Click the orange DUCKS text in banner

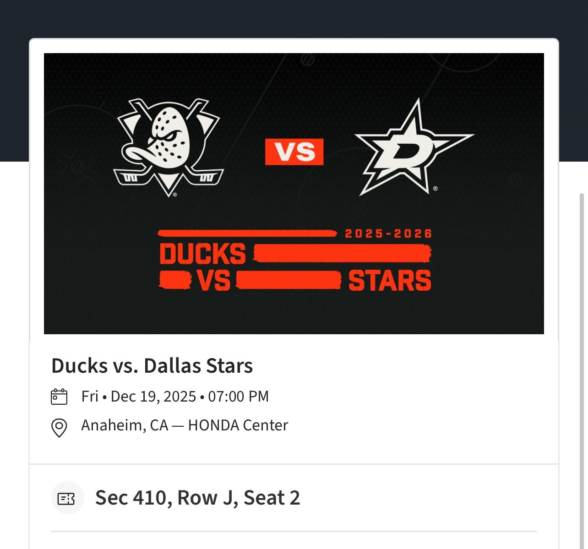[x=202, y=254]
